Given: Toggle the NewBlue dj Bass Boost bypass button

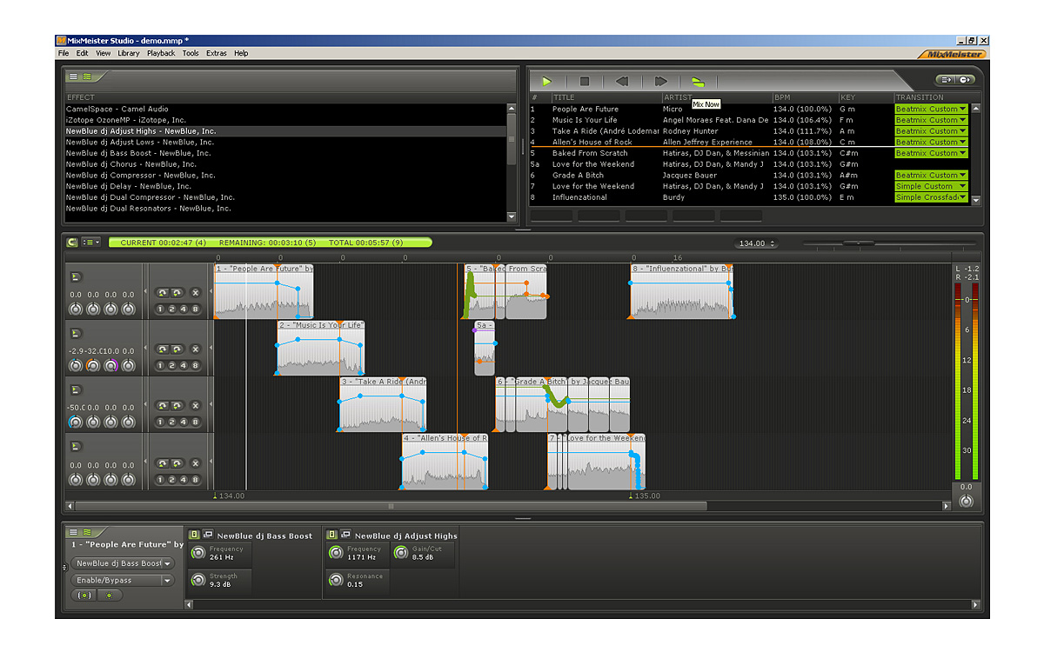Looking at the screenshot, I should coord(194,536).
